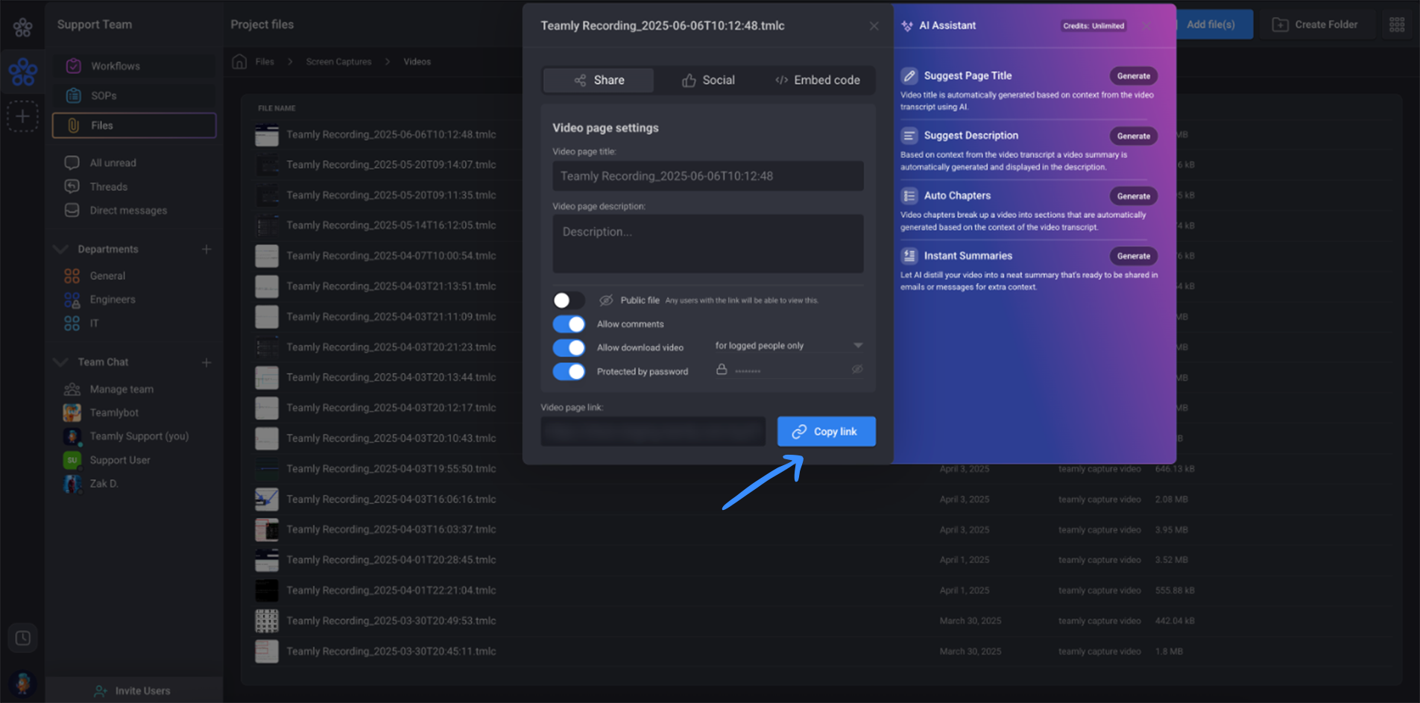
Task: Add a new department with plus icon
Action: (x=206, y=249)
